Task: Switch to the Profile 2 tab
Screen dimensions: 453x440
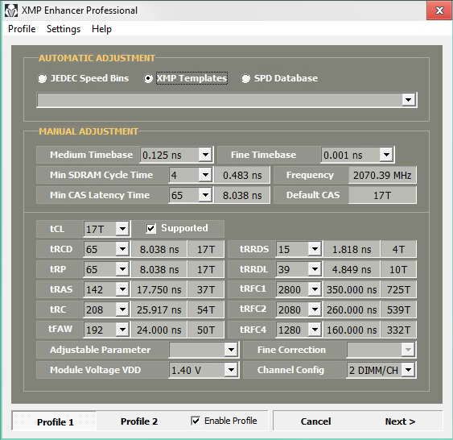Action: (139, 421)
